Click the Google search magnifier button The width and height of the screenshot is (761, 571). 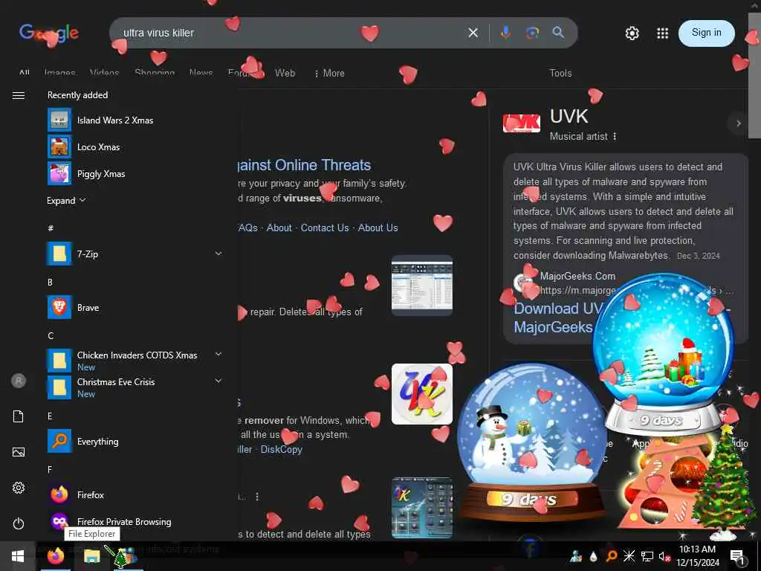[558, 33]
